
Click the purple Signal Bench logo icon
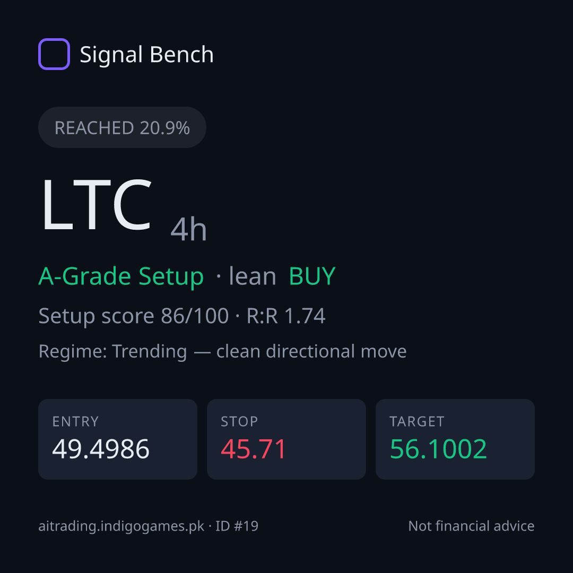pyautogui.click(x=54, y=54)
